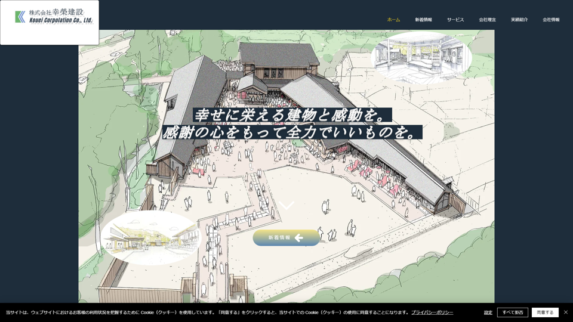Screen dimensions: 573x322
Task: Click the down chevron scroll arrow
Action: [287, 206]
